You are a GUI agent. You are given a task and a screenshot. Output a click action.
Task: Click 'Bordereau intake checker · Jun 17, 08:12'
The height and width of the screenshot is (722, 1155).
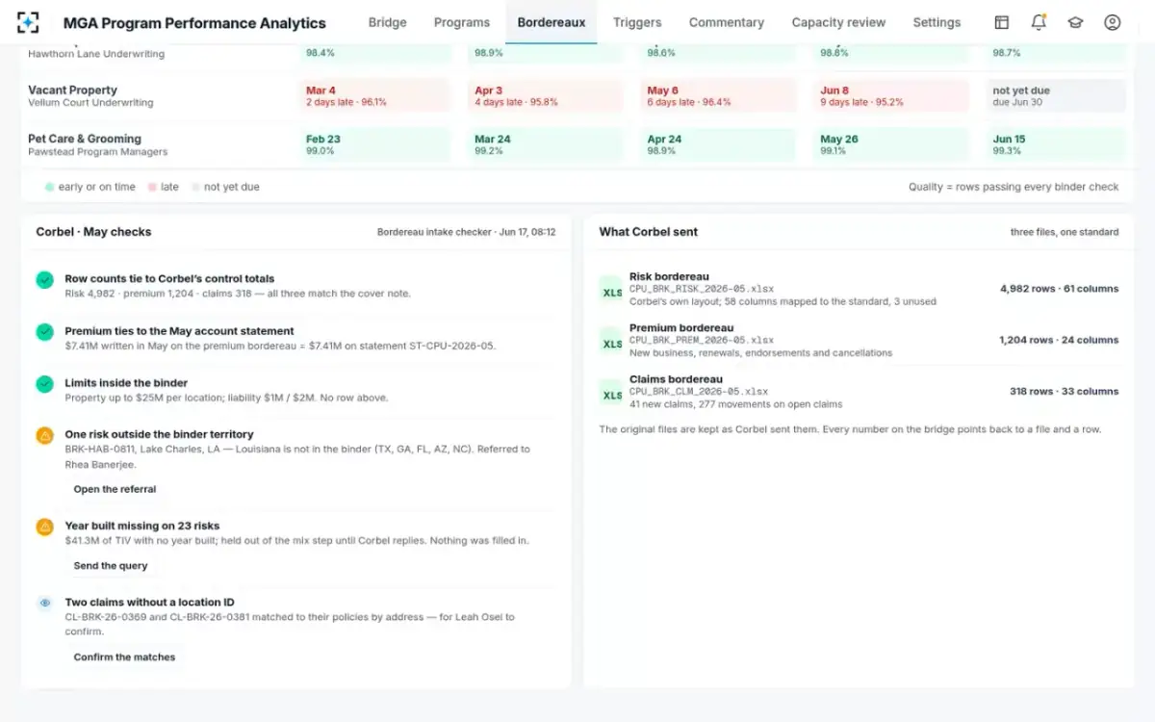click(466, 232)
